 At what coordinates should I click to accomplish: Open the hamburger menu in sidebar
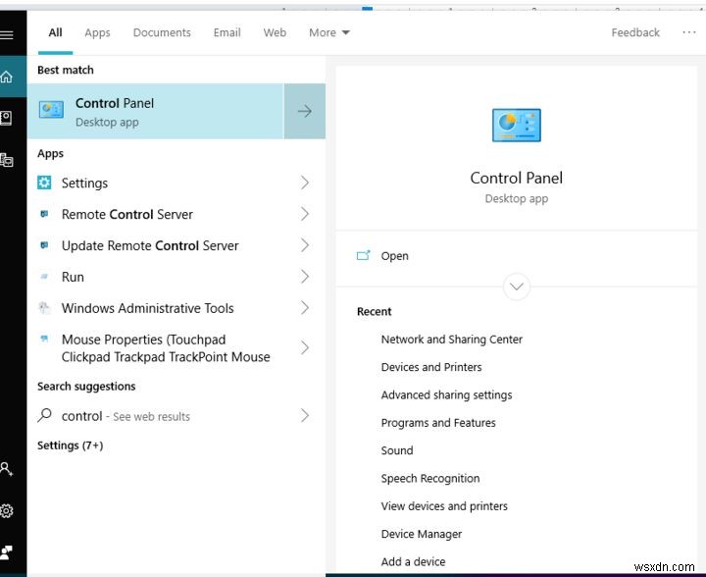coord(6,35)
